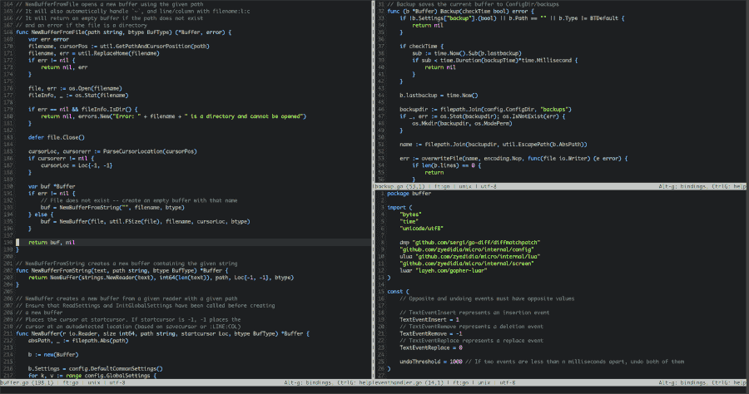The width and height of the screenshot is (749, 394).
Task: Click the buffer.go filename in left status bar
Action: coord(14,382)
